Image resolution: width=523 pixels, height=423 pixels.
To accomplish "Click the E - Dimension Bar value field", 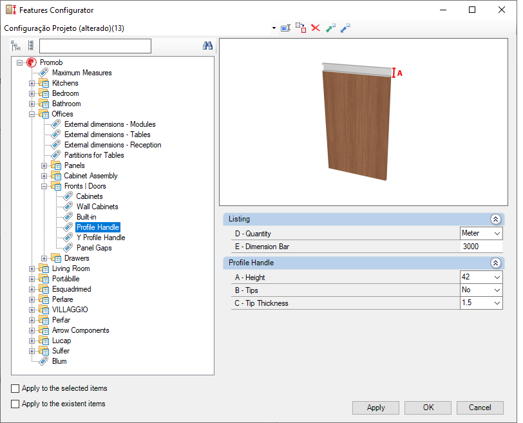I will coord(482,247).
